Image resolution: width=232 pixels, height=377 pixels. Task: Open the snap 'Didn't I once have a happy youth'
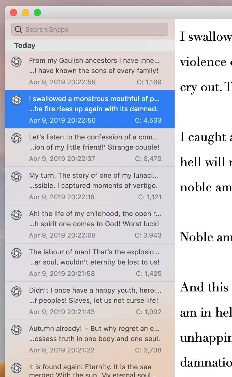click(x=94, y=301)
